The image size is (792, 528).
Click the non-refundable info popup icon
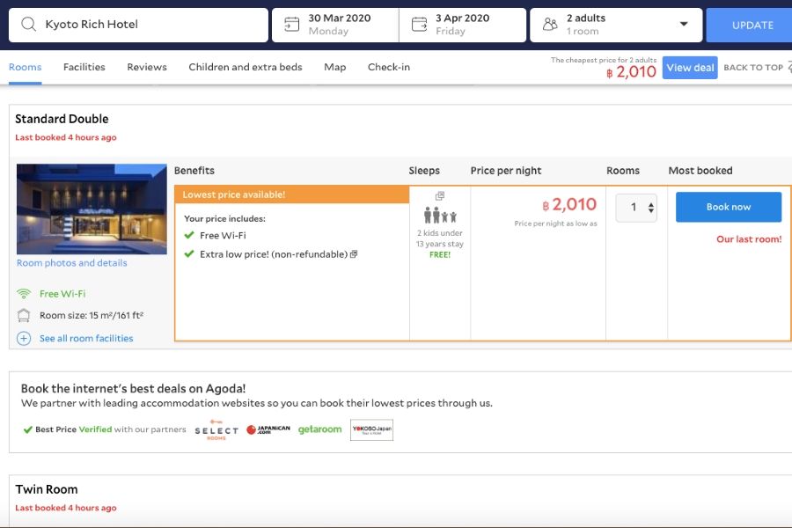click(x=354, y=254)
